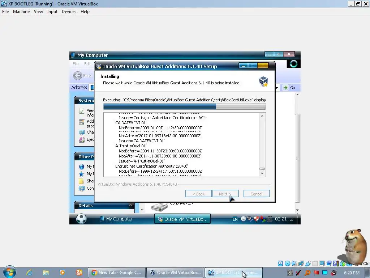Click the My Computer window vertical scrollbar

298,158
